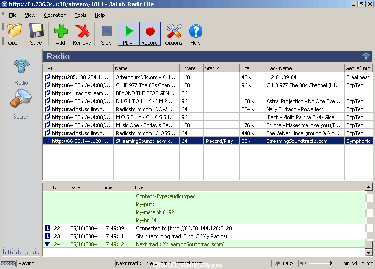Click 'Connected to [http://66.28.144.120:8128]' event
375x269 pixels.
pos(185,228)
